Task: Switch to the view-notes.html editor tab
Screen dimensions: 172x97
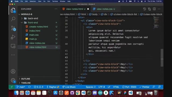Action: pyautogui.click(x=74, y=9)
